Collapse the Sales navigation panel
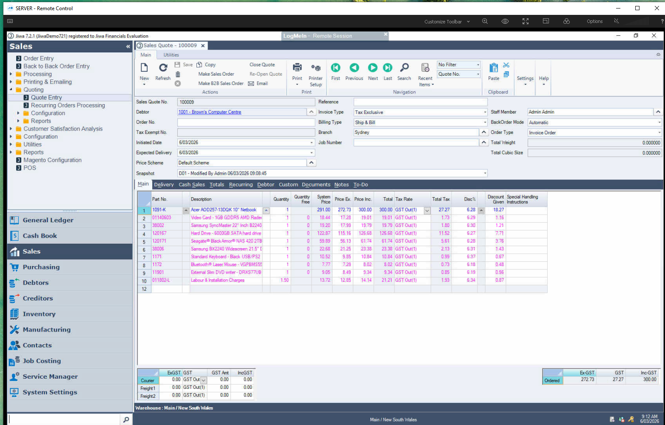665x425 pixels. (x=128, y=47)
